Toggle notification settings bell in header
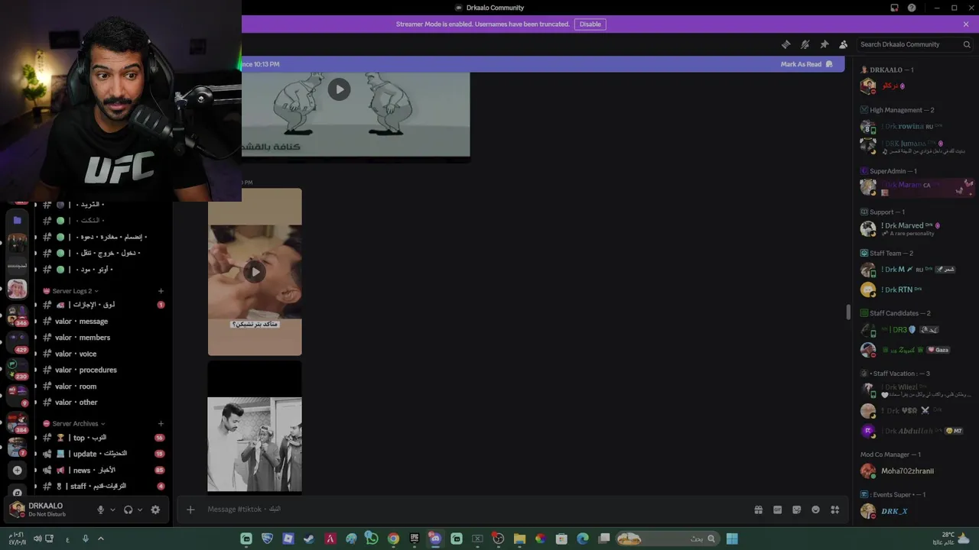Screen dimensions: 979x550 pyautogui.click(x=805, y=44)
